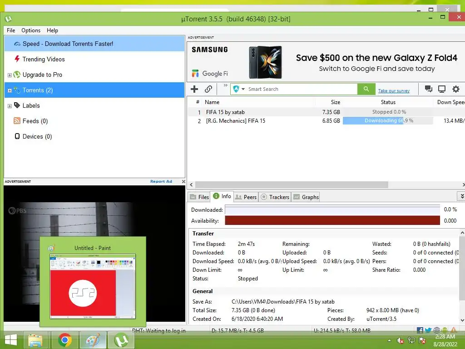Click the Twitter icon in status bar

point(428,330)
